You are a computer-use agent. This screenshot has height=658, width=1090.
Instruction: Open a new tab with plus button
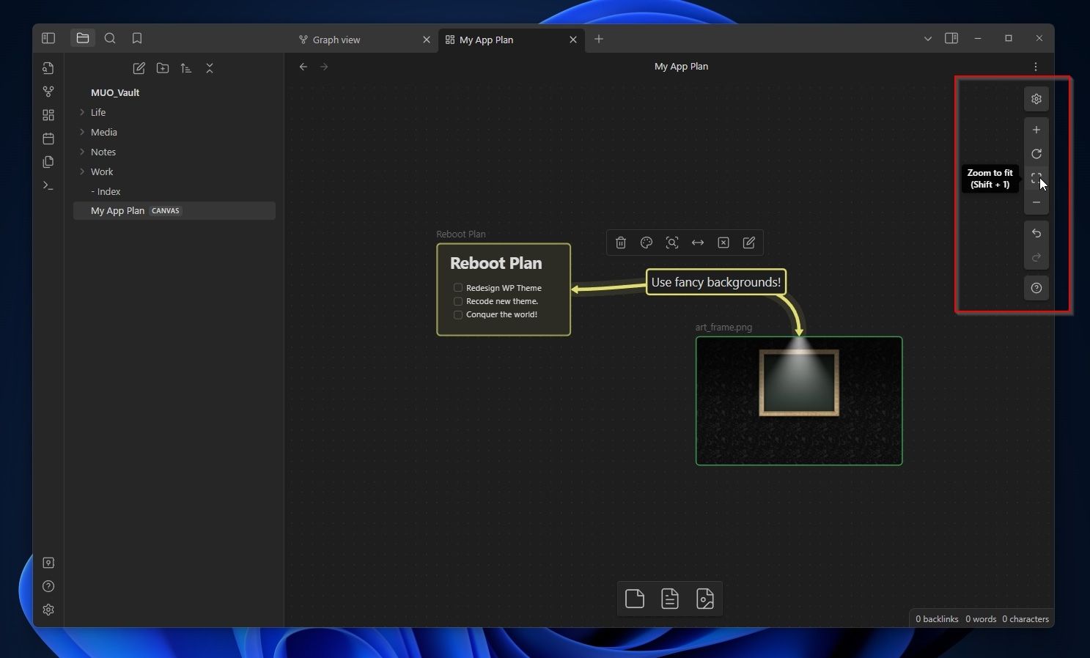[x=599, y=39]
